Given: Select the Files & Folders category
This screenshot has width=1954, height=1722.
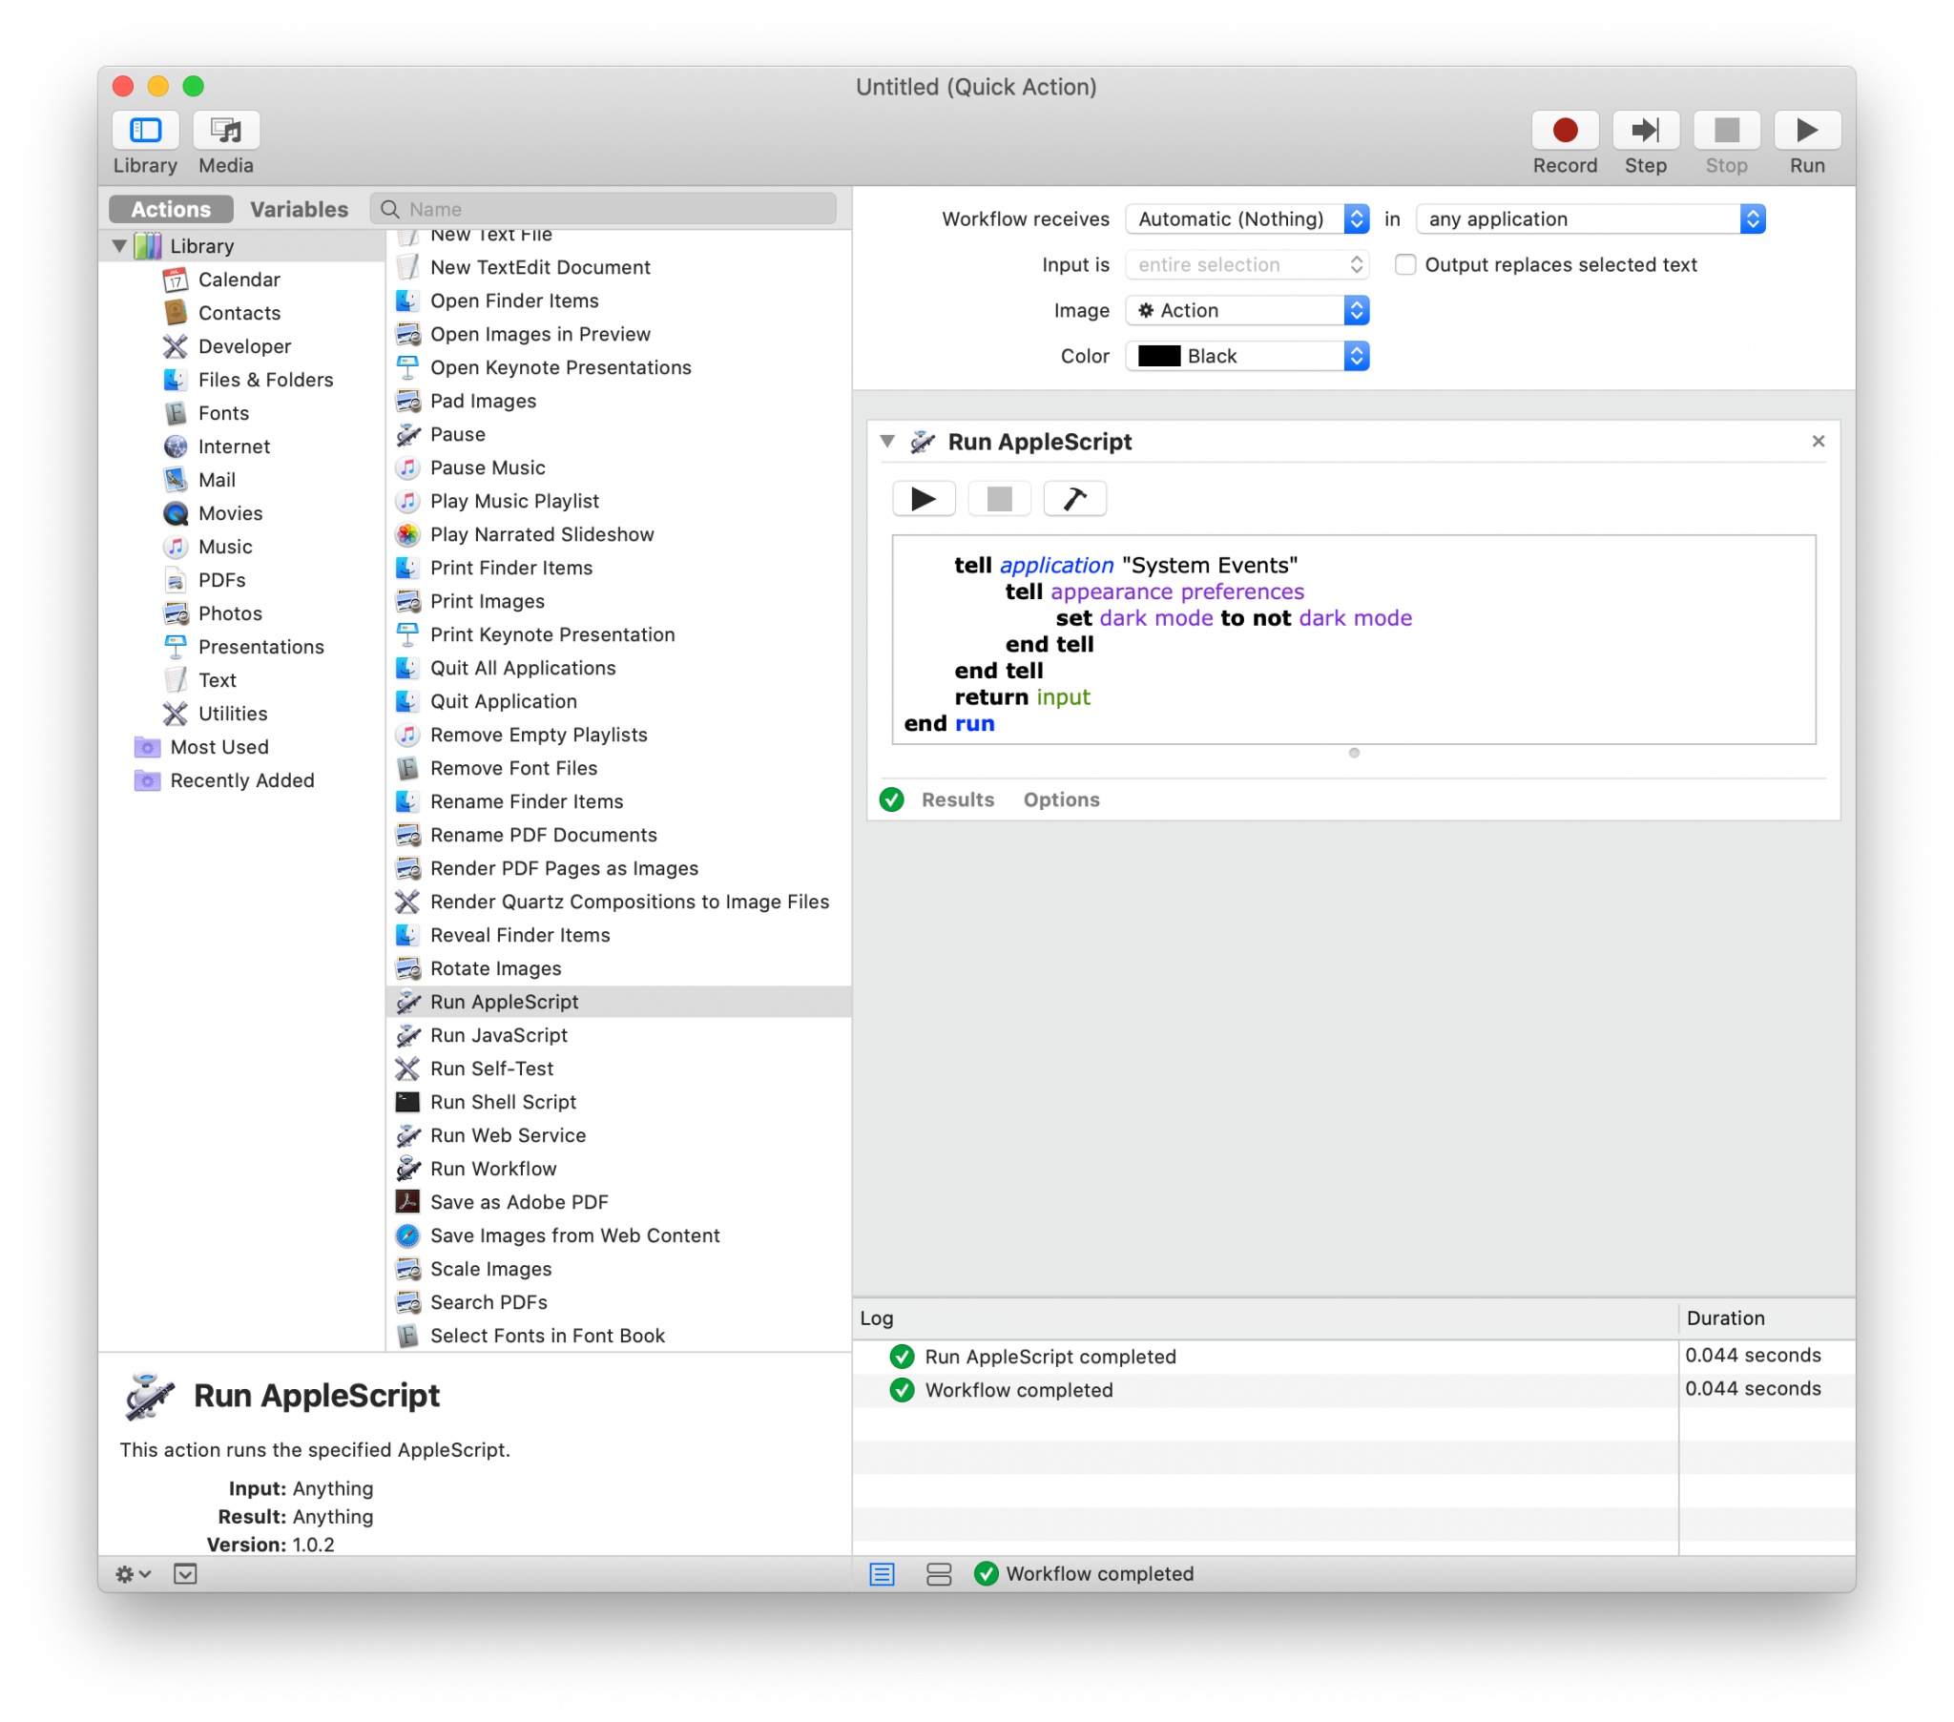Looking at the screenshot, I should point(266,380).
